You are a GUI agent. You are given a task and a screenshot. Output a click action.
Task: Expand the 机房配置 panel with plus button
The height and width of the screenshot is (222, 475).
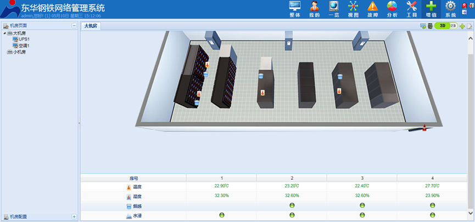pos(74,217)
